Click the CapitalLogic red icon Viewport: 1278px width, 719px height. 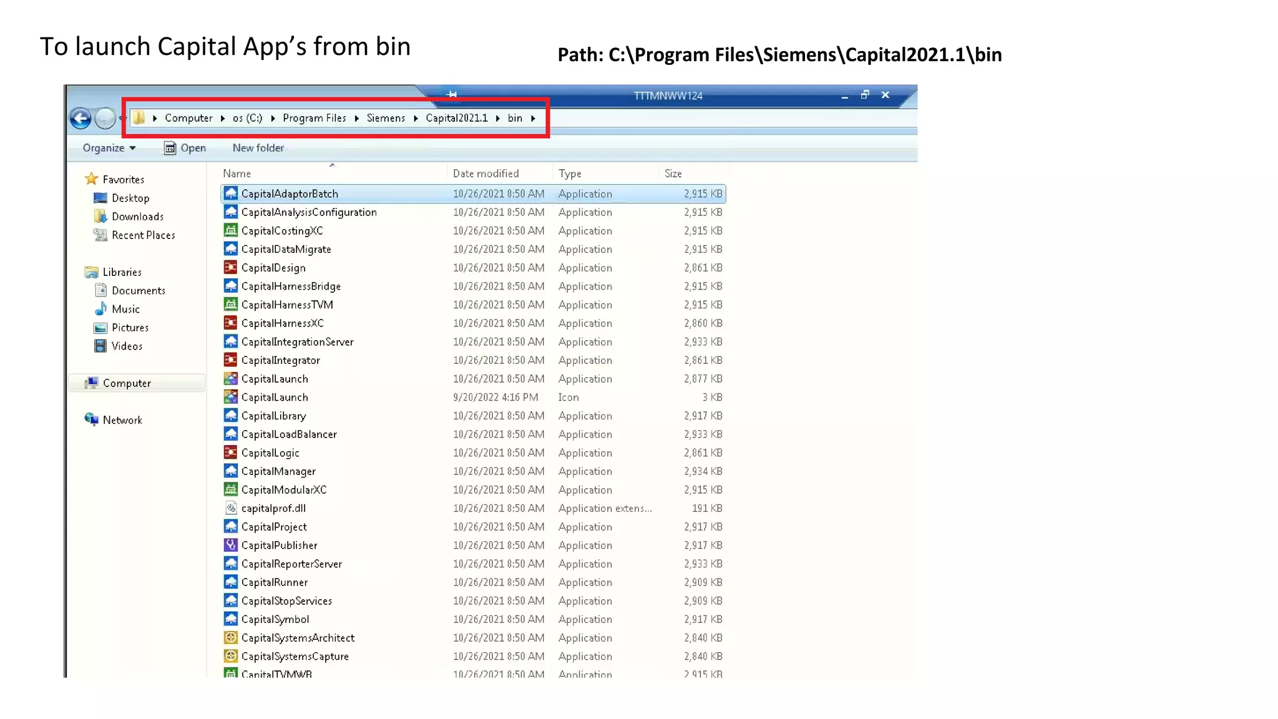click(x=231, y=452)
